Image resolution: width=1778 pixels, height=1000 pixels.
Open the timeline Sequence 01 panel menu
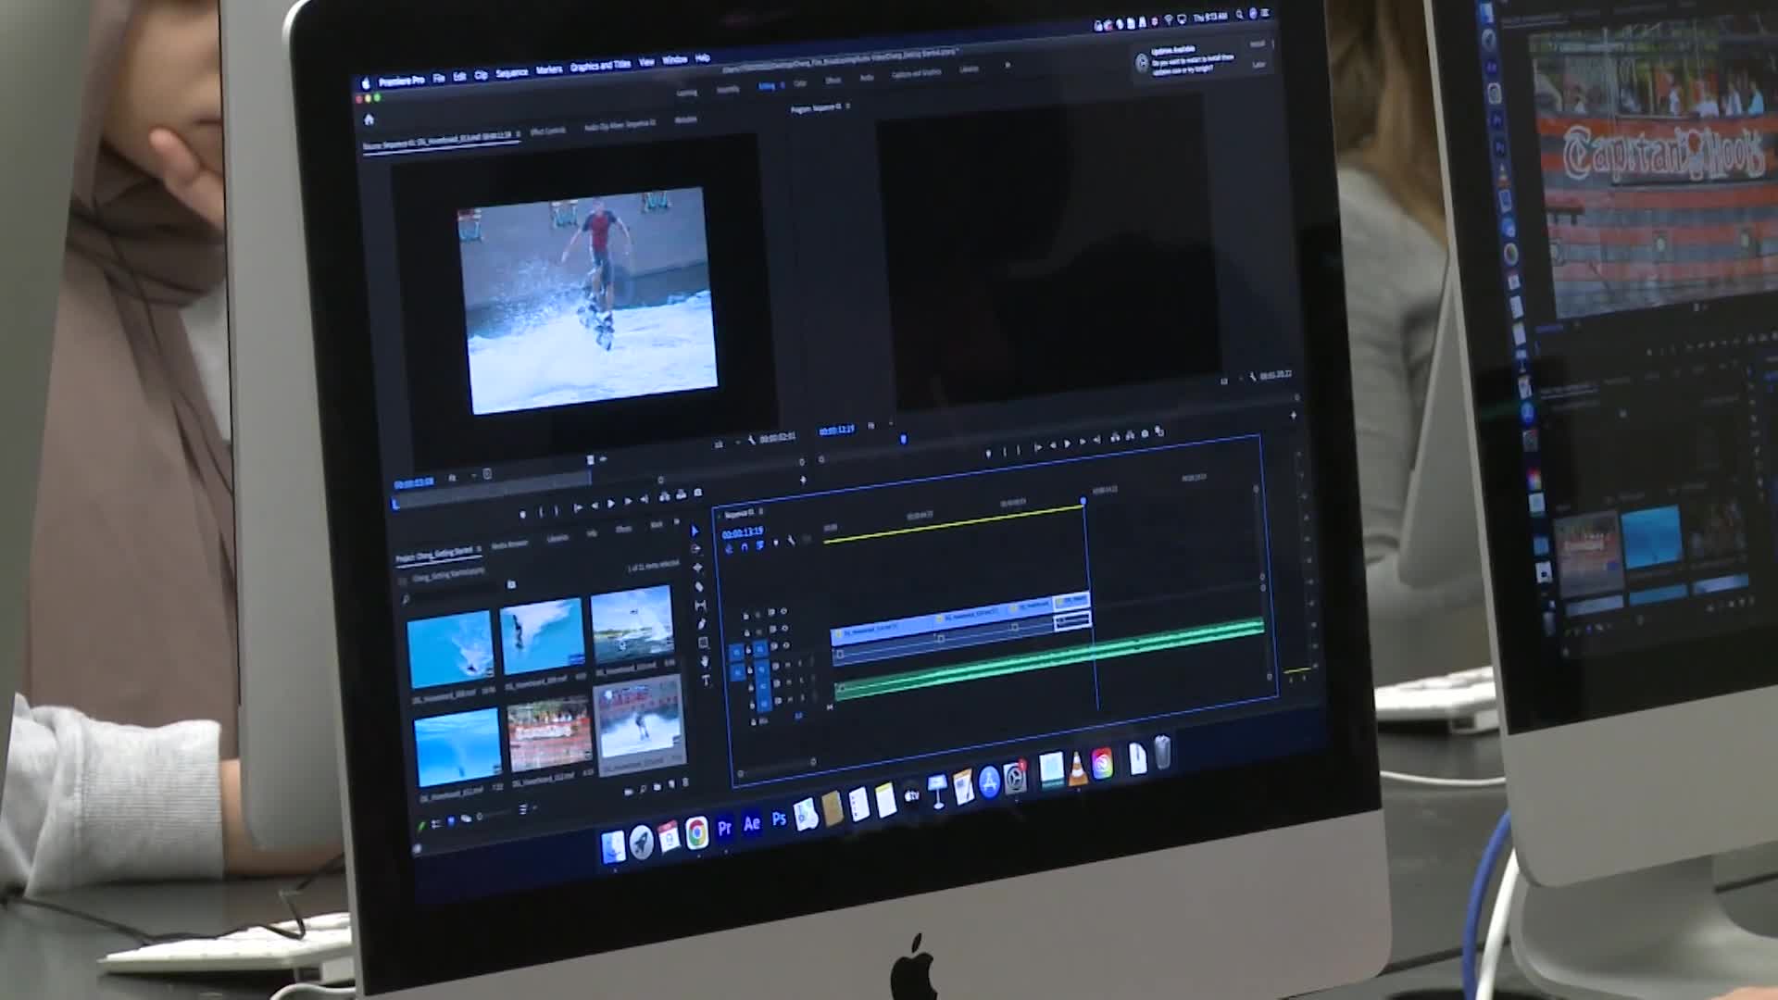click(x=761, y=512)
